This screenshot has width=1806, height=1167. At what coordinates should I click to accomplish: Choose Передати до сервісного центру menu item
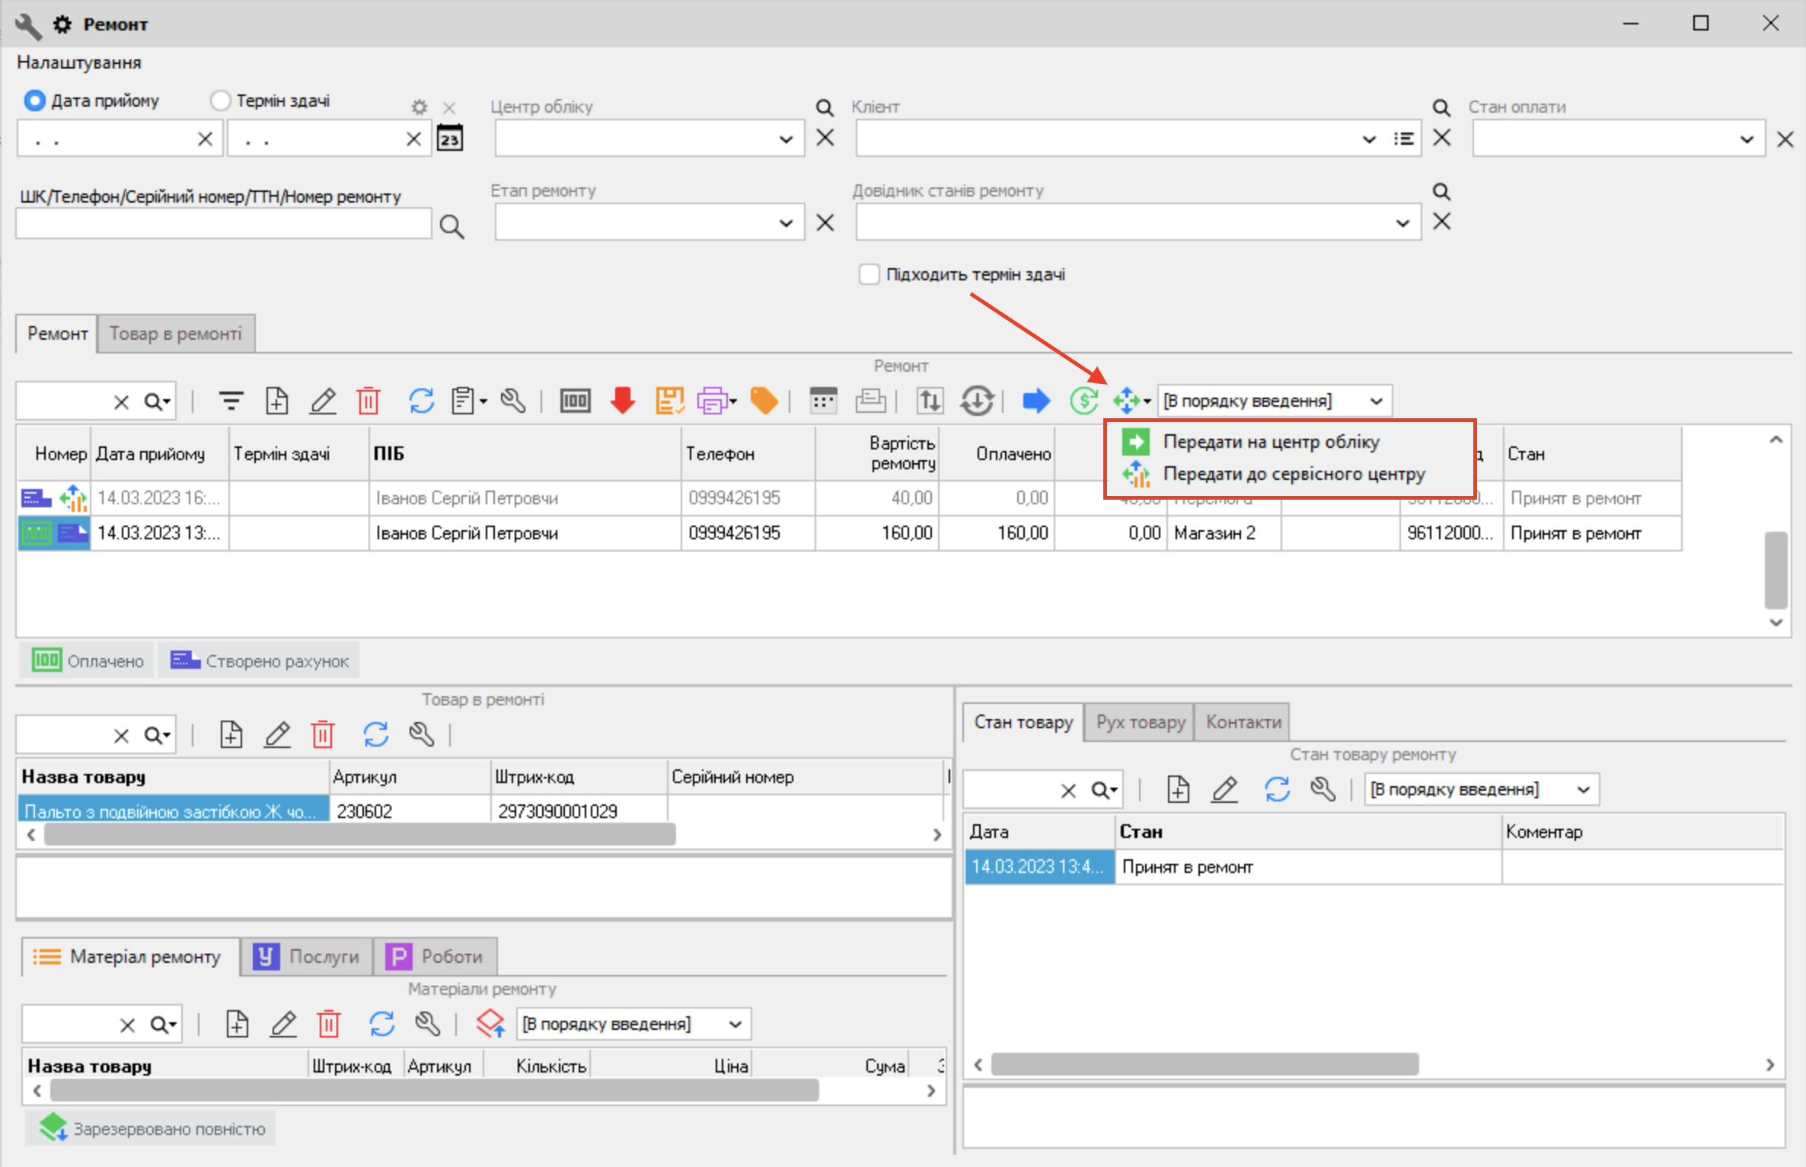pos(1293,474)
